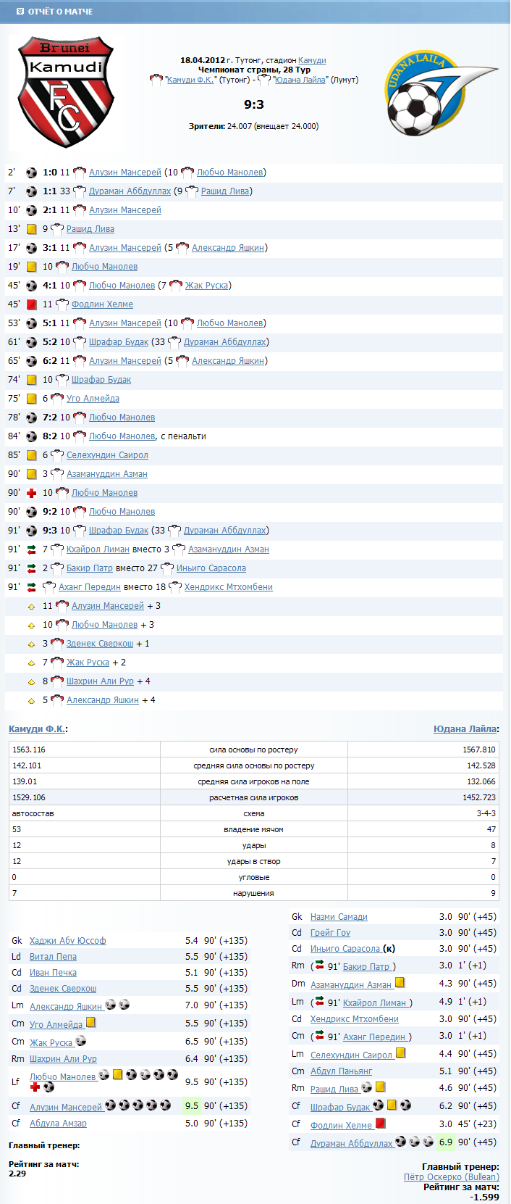Open Камуди Ф.К. heading above the stats table
This screenshot has width=511, height=1204.
[37, 729]
